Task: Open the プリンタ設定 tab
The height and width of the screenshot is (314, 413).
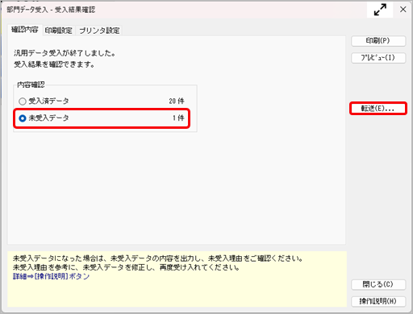Action: (99, 31)
